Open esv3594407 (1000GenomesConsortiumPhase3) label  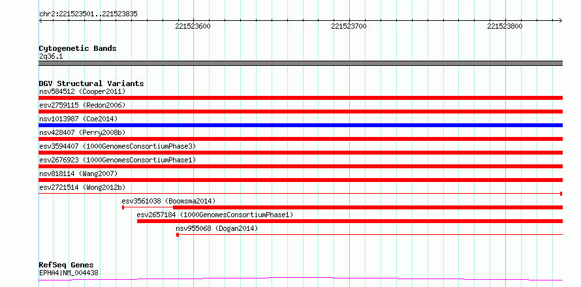pyautogui.click(x=118, y=146)
